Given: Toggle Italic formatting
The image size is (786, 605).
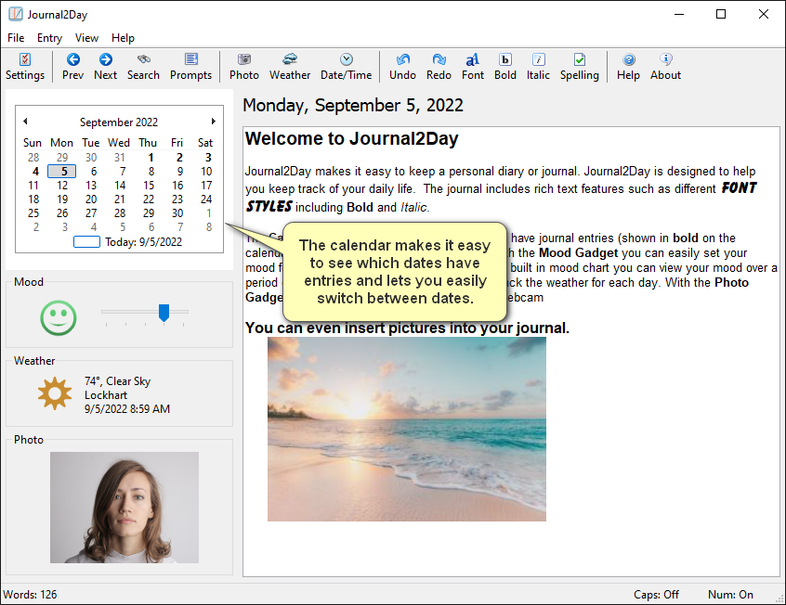Looking at the screenshot, I should pyautogui.click(x=538, y=67).
